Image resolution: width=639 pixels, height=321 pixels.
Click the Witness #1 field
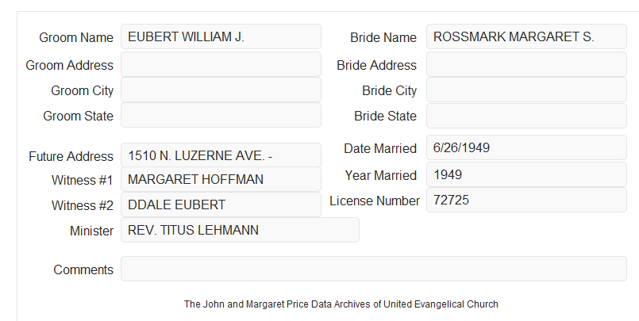tap(221, 179)
